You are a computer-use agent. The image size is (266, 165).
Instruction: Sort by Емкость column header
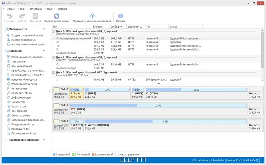coord(100,27)
